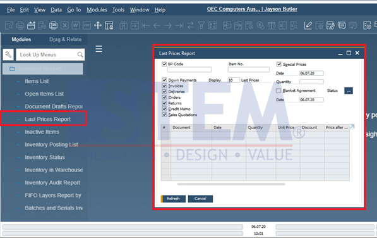The width and height of the screenshot is (377, 238).
Task: Click the Sort A-Z toolbar icon
Action: (x=212, y=25)
